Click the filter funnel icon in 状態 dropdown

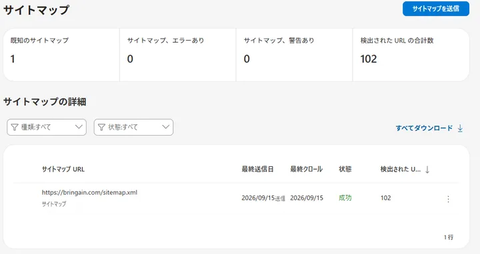pyautogui.click(x=101, y=127)
